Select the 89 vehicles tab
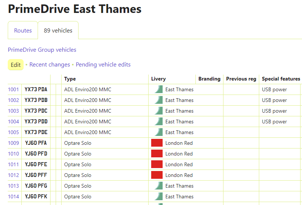 point(58,31)
